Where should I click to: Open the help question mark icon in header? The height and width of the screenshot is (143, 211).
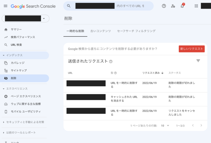coord(164,6)
